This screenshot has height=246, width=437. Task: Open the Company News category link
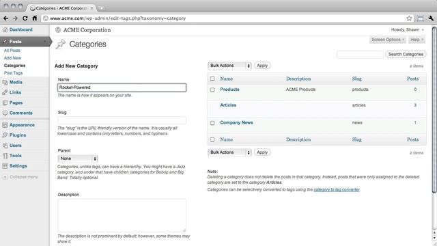[236, 123]
